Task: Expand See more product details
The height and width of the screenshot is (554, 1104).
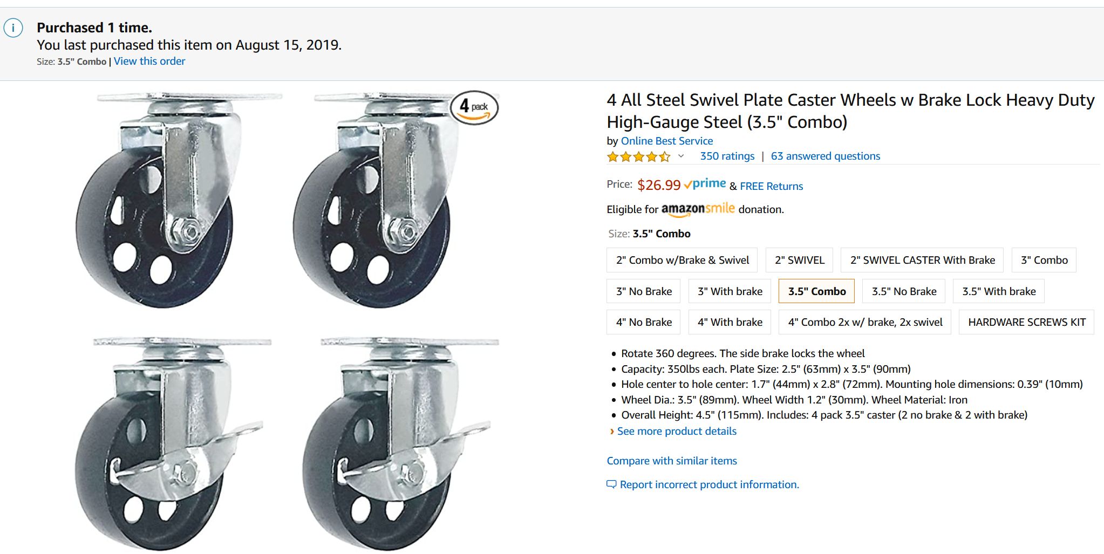Action: (676, 431)
